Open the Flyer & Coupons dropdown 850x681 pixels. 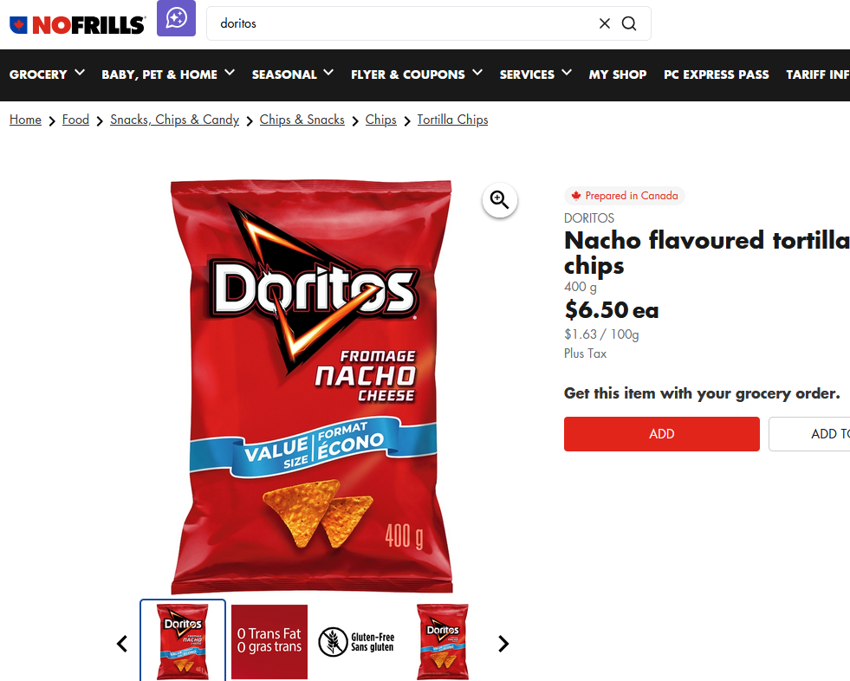click(416, 75)
